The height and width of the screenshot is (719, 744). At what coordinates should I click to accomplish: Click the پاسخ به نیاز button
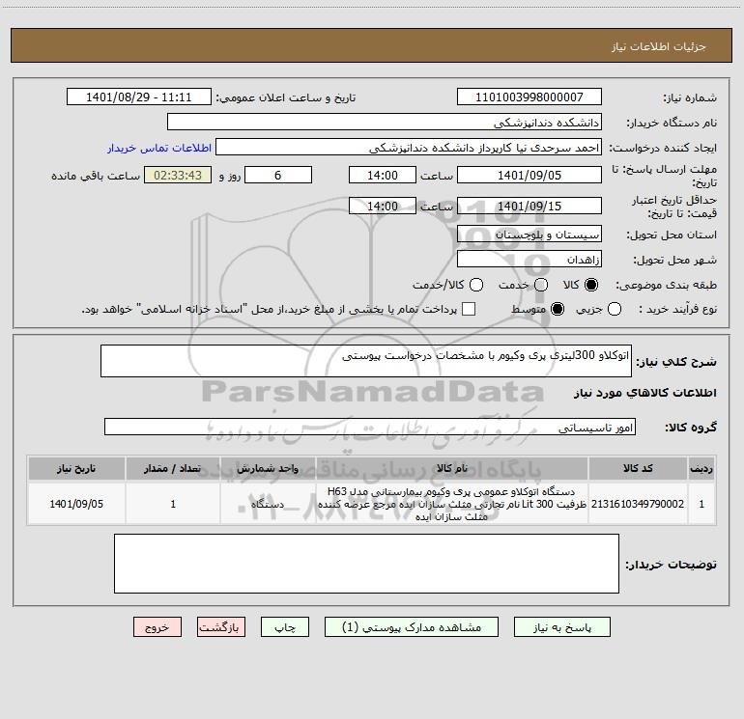pyautogui.click(x=561, y=627)
